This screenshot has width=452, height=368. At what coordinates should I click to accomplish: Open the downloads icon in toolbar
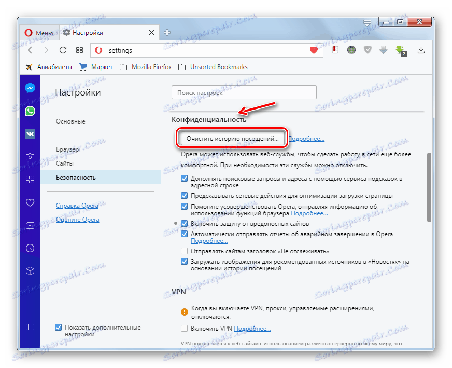click(x=421, y=50)
